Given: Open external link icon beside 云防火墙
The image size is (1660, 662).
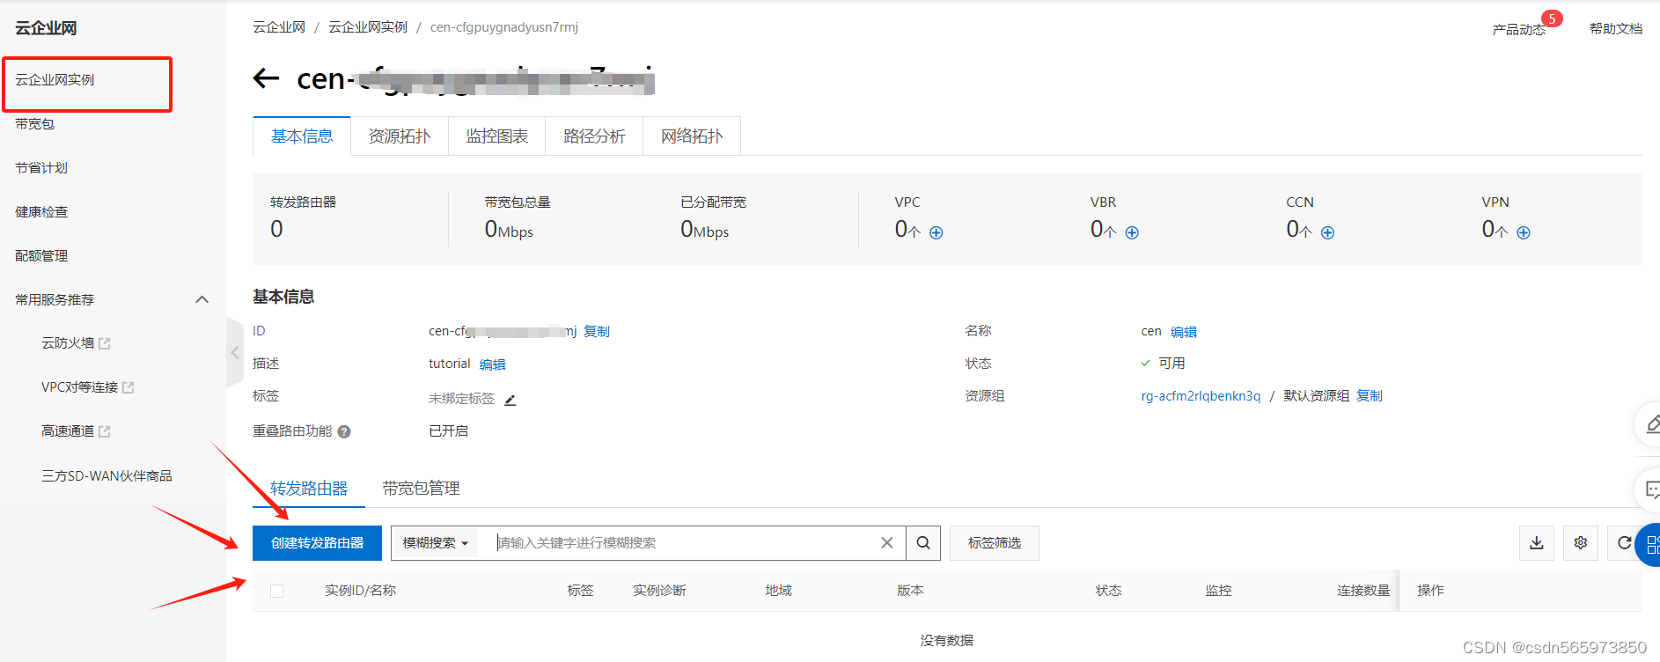Looking at the screenshot, I should click(105, 343).
